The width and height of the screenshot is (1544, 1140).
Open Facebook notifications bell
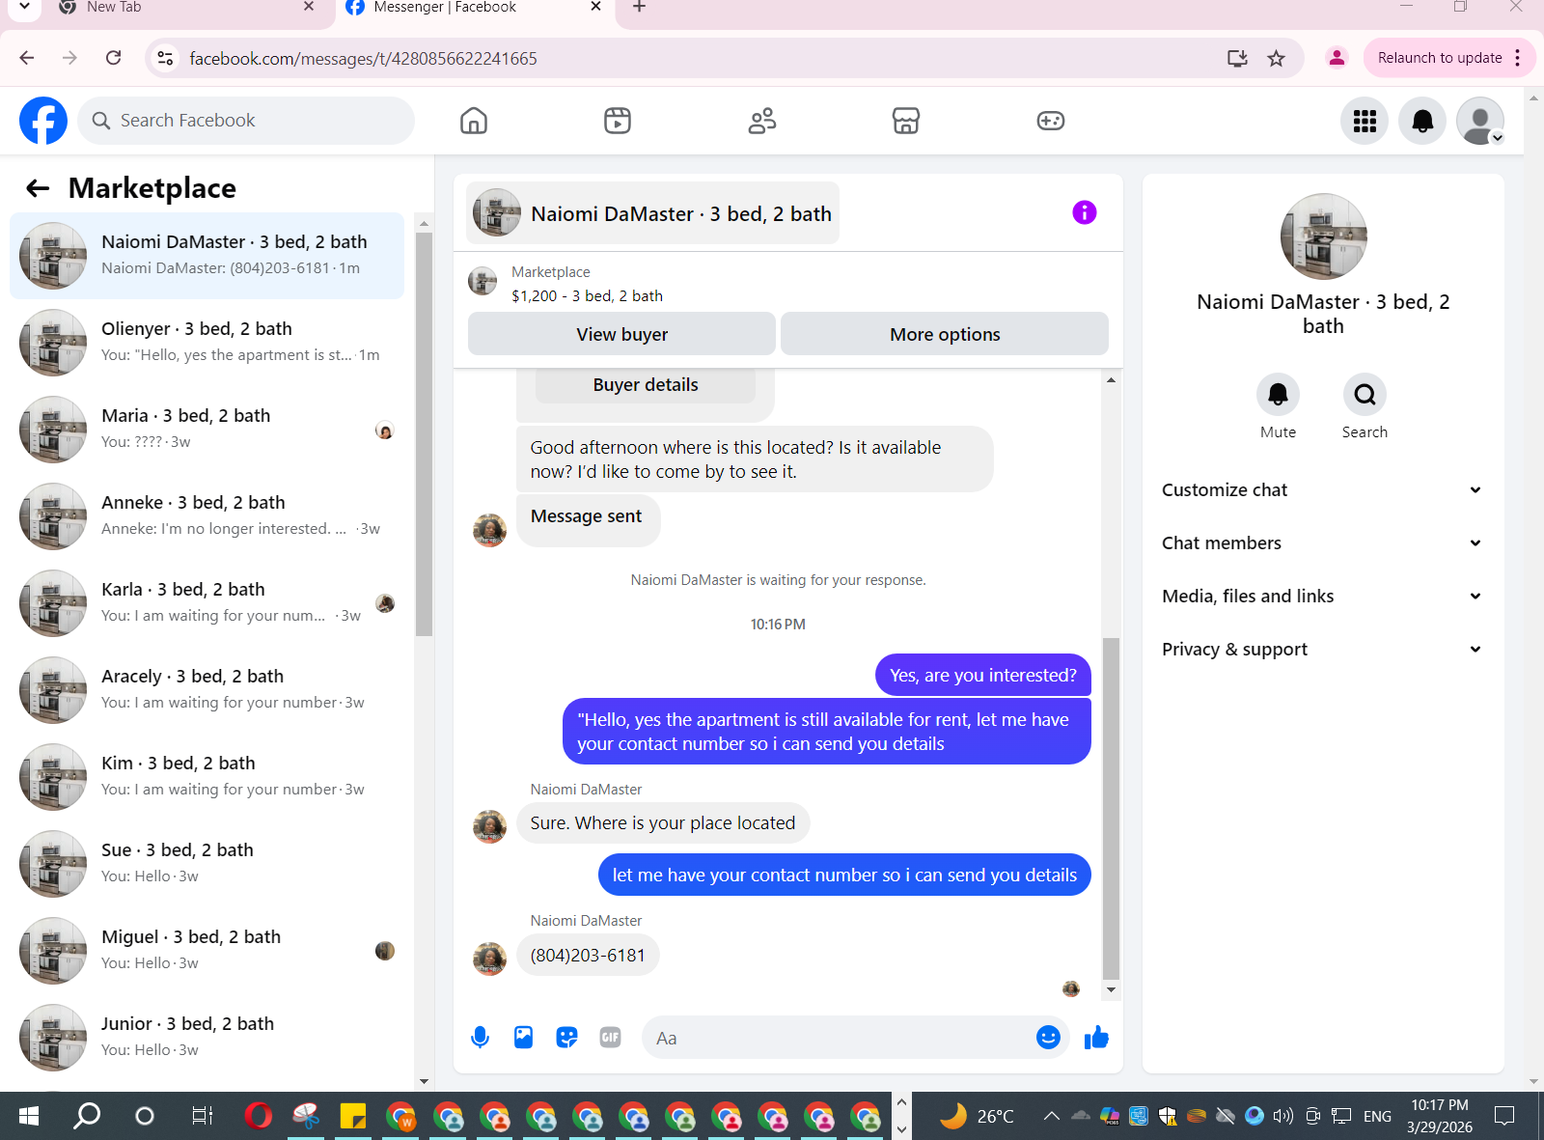coord(1422,121)
